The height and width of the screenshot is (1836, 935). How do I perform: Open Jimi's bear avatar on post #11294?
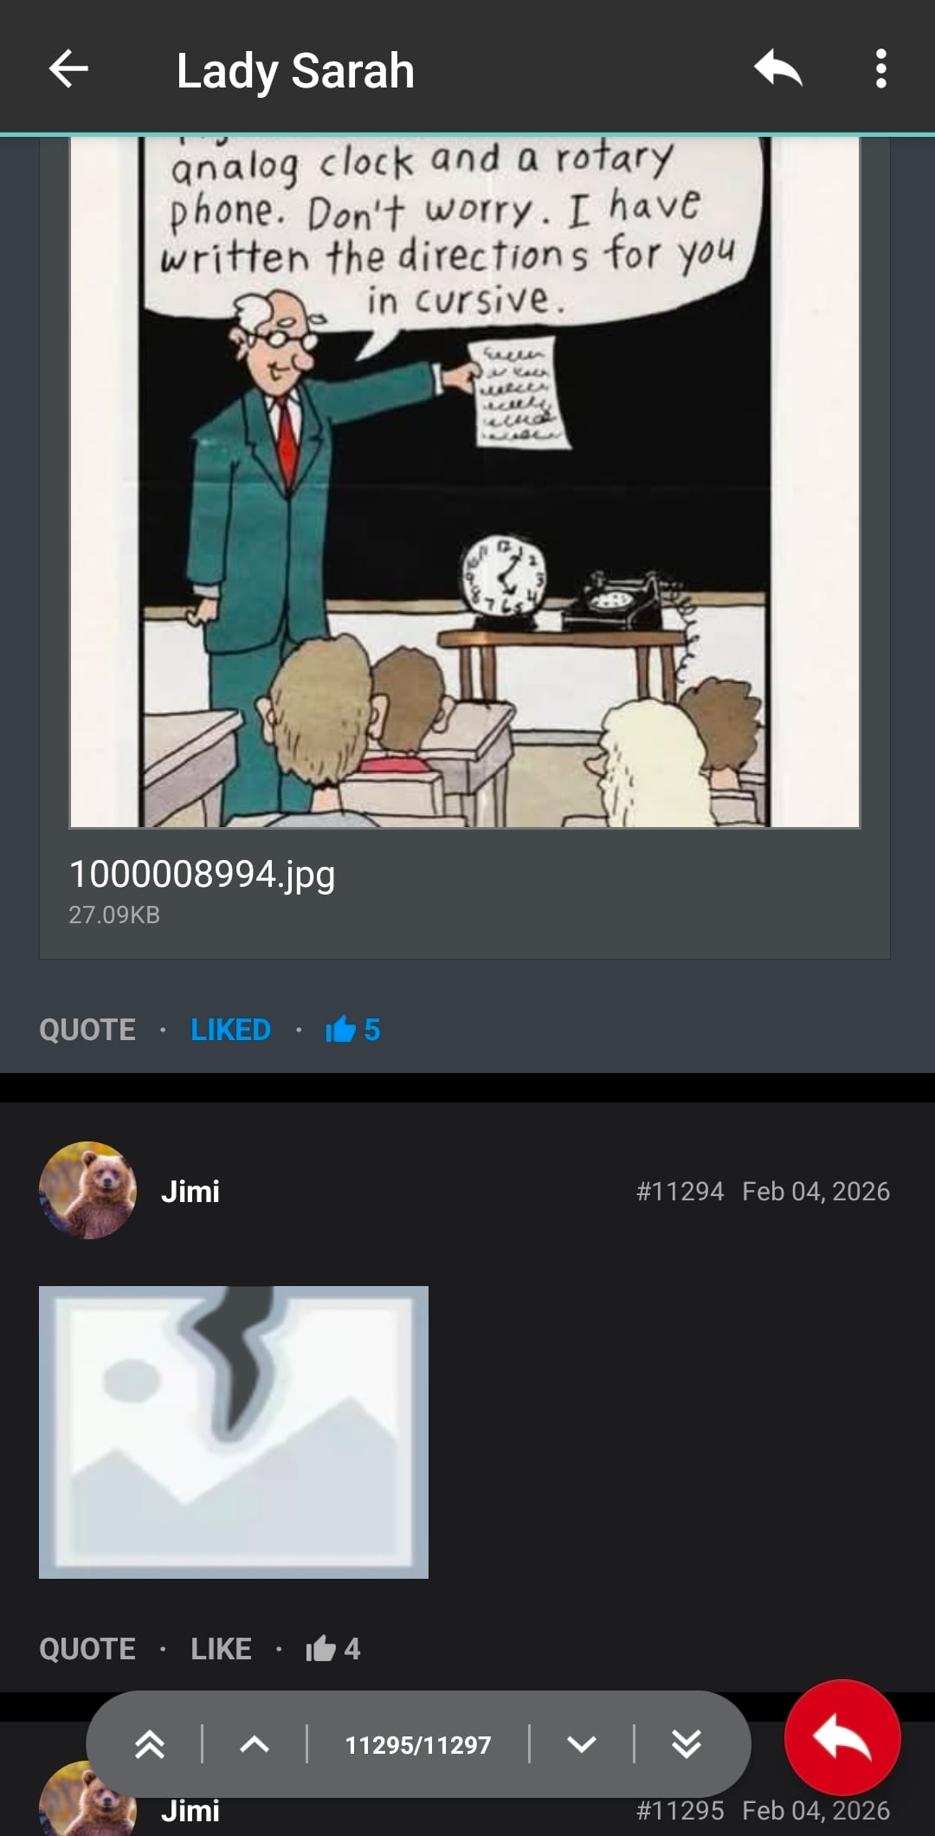87,1190
